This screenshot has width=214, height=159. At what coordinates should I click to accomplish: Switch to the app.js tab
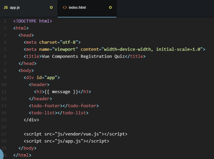pos(29,8)
